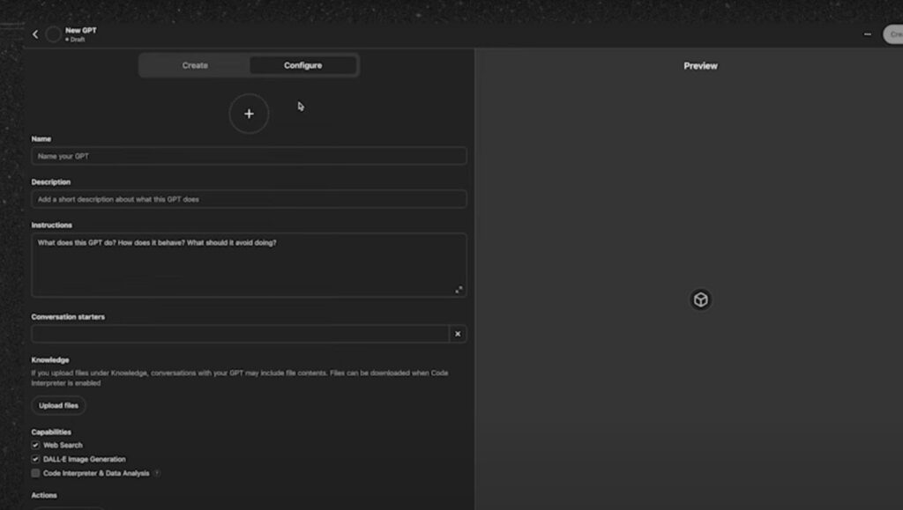
Task: Select the Configure tab
Action: (x=302, y=65)
